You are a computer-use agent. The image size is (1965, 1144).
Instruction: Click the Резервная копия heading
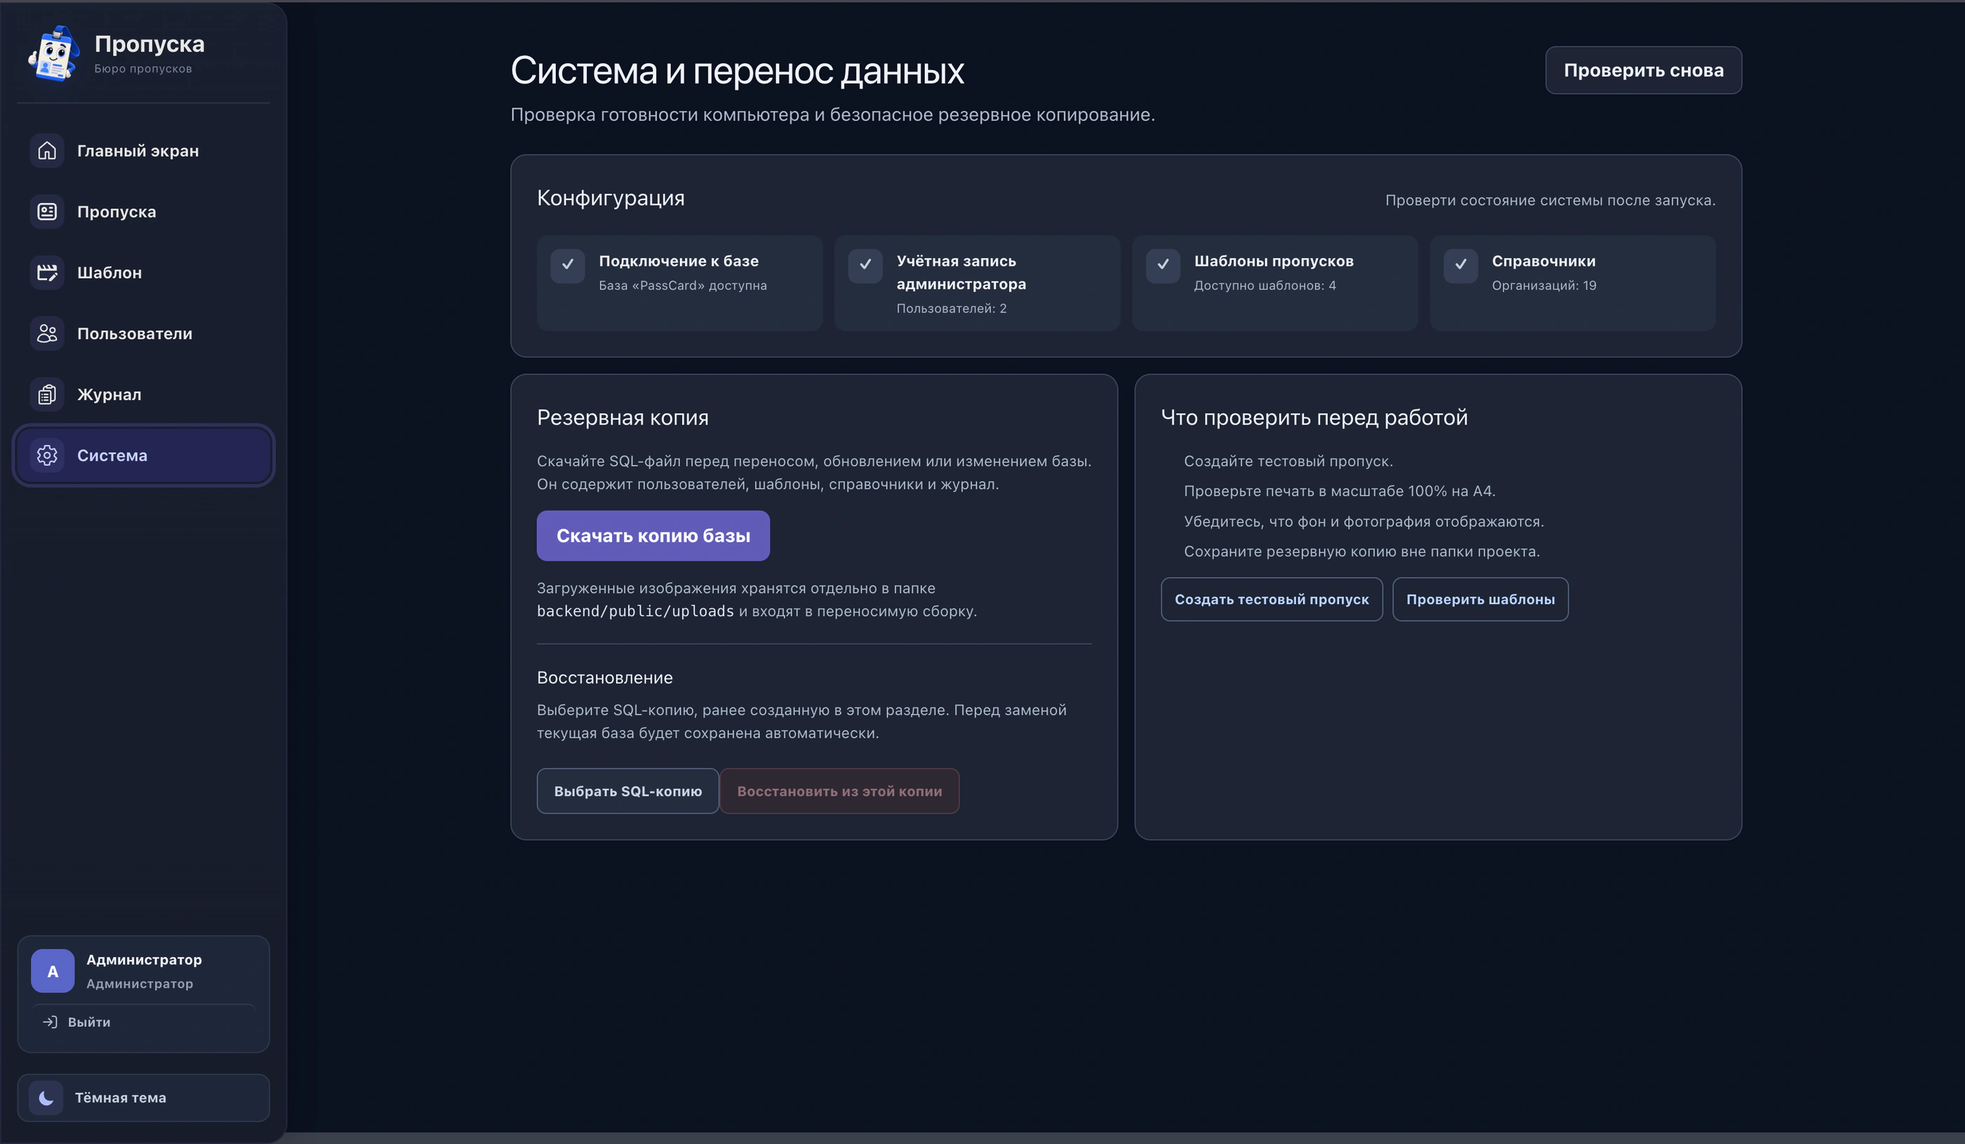click(622, 417)
